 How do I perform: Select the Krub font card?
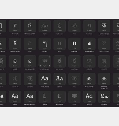click(59, 44)
